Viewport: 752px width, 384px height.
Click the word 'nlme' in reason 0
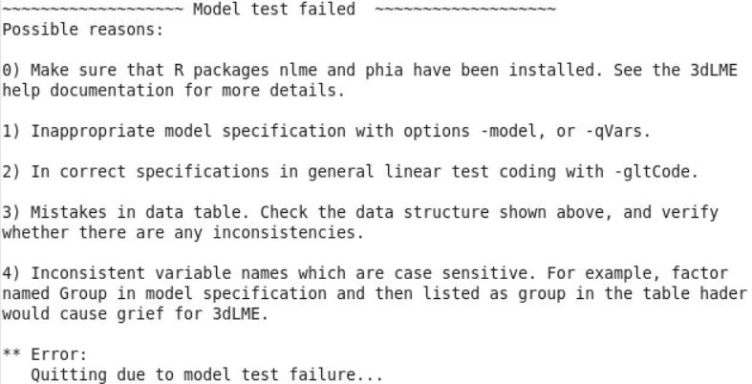(298, 70)
